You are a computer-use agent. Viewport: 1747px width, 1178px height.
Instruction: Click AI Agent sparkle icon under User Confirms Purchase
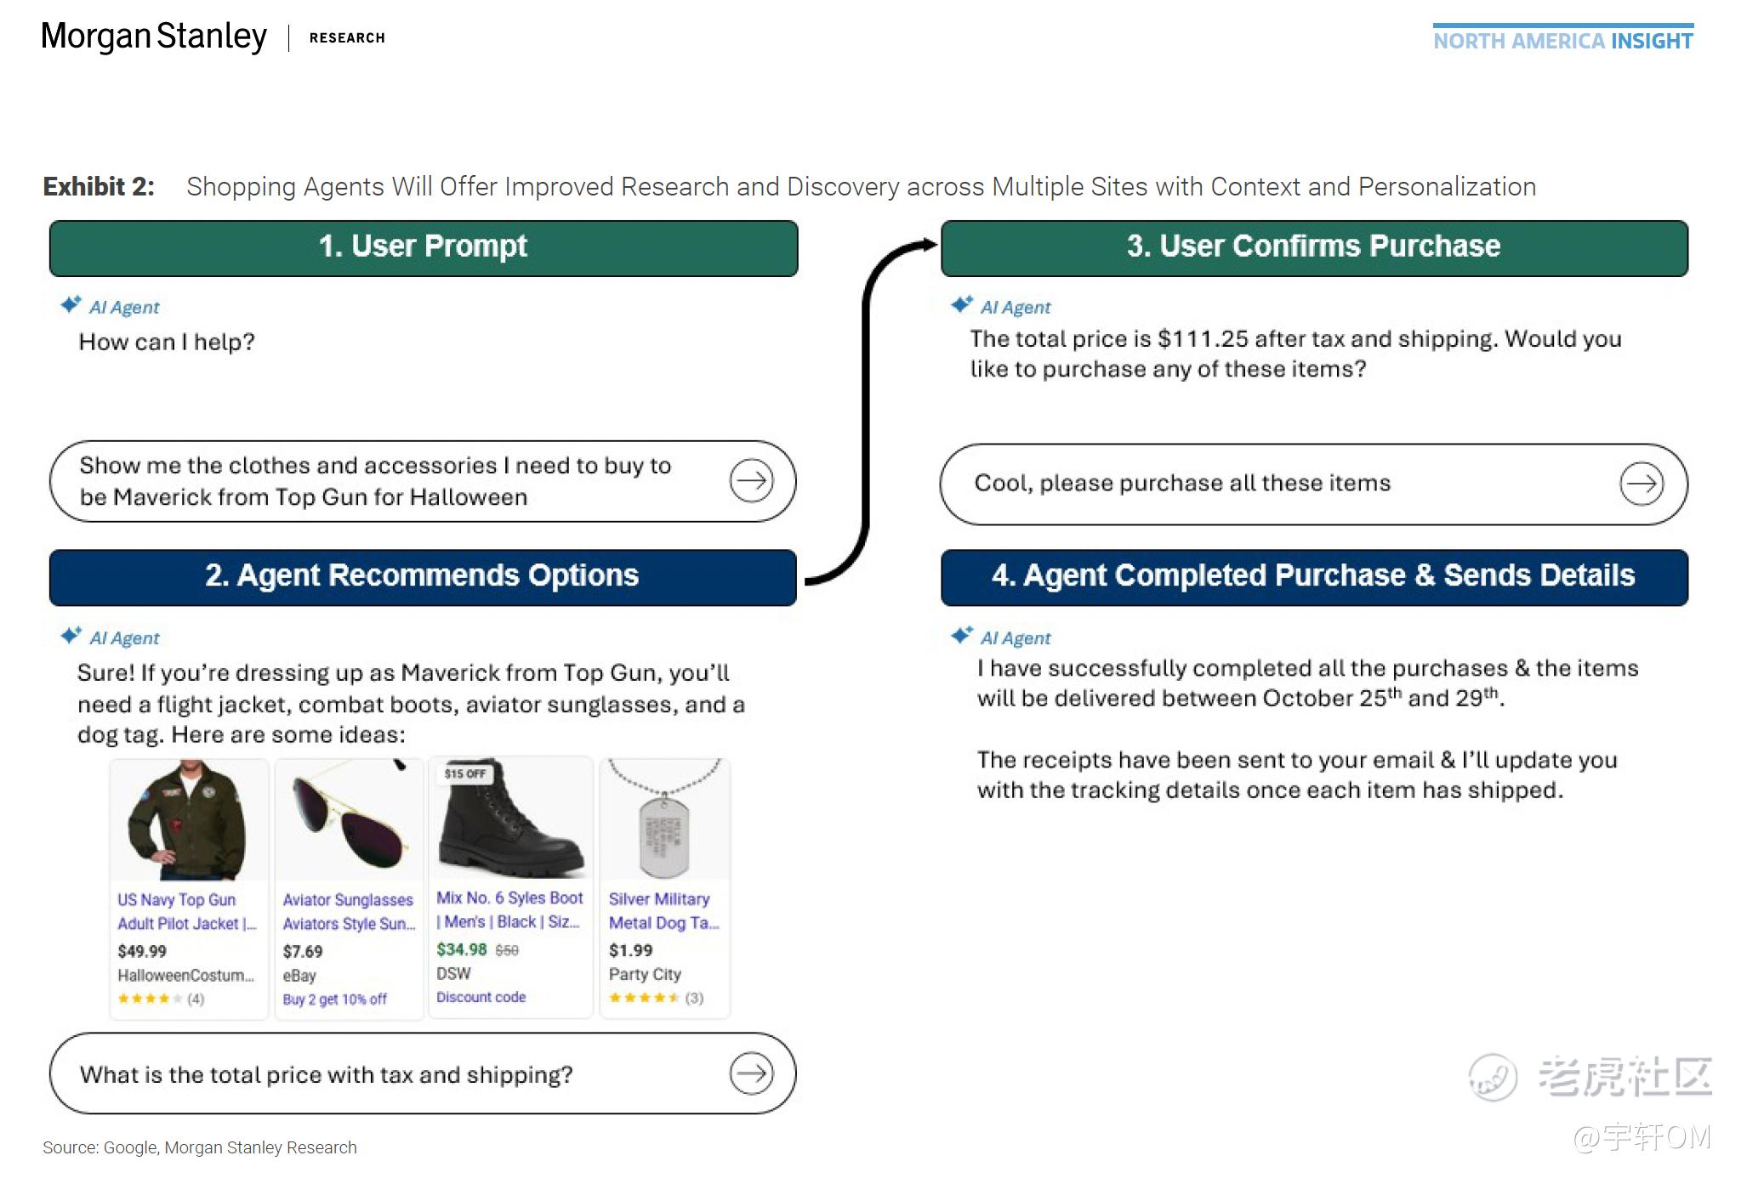point(962,305)
